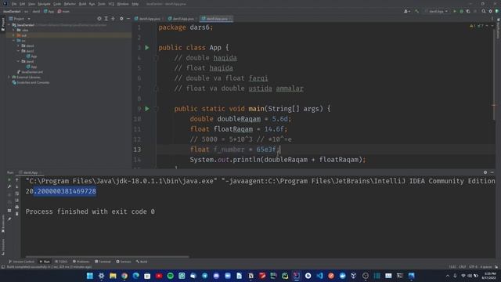501x282 pixels.
Task: Click the print icon in Run console
Action: pyautogui.click(x=17, y=207)
